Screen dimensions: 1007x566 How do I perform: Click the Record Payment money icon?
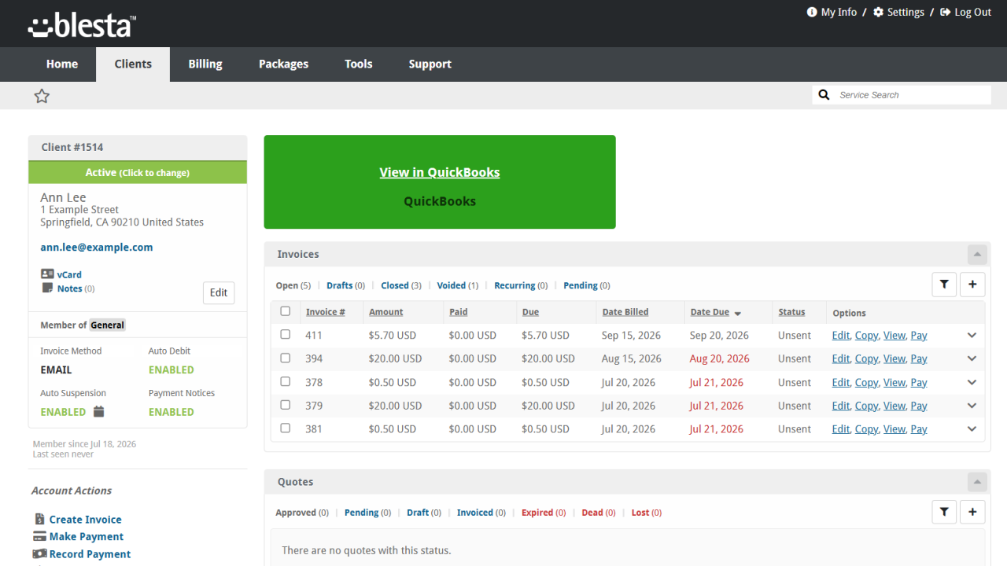point(39,553)
